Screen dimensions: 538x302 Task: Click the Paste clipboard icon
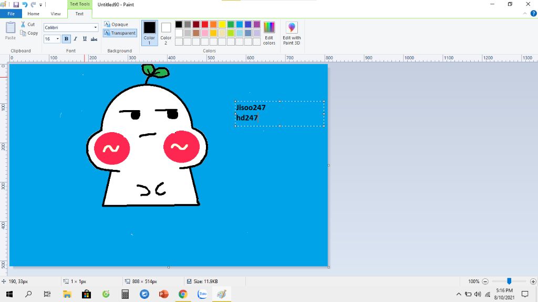11,28
